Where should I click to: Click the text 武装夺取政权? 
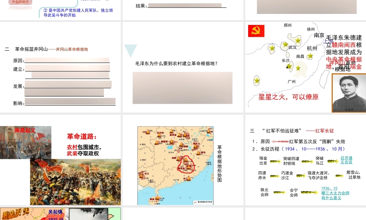[83, 153]
